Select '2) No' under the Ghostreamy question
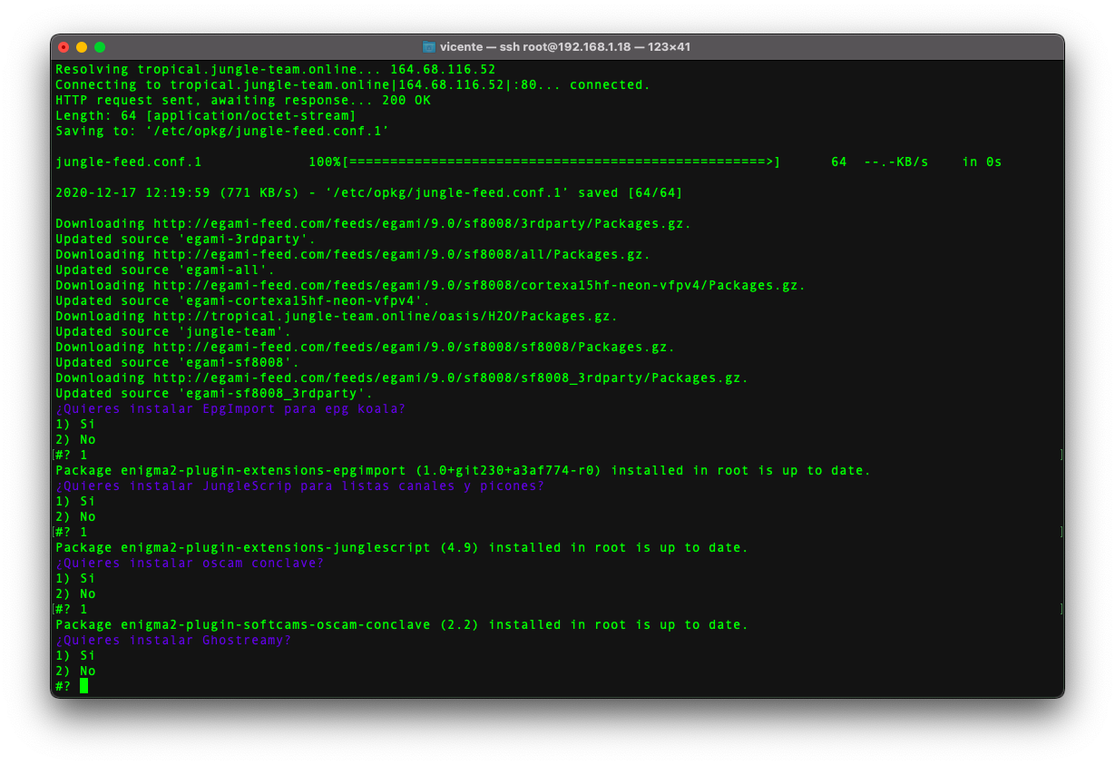1115x765 pixels. [75, 672]
